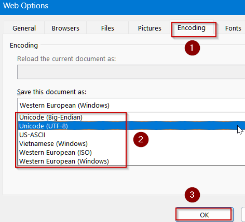This screenshot has height=222, width=245.
Task: Open the Save this document as combo box
Action: tap(131, 105)
